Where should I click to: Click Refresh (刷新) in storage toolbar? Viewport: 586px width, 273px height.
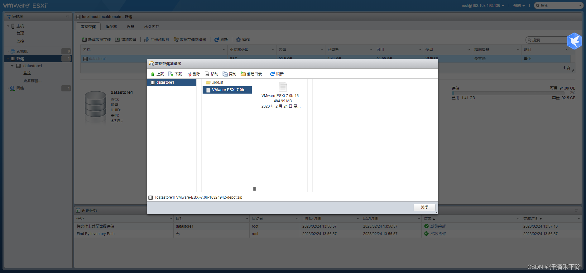click(x=221, y=40)
